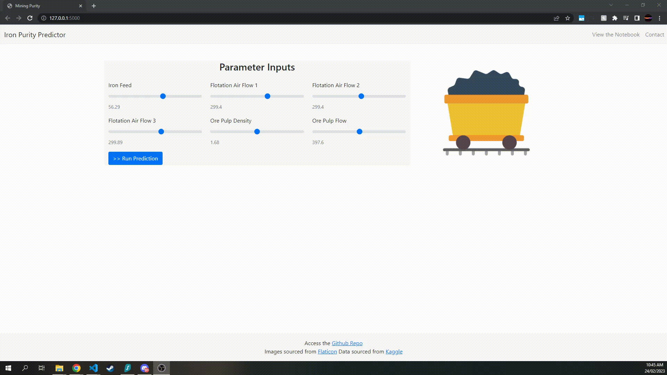The height and width of the screenshot is (375, 667).
Task: Click the Run Prediction button
Action: tap(135, 158)
